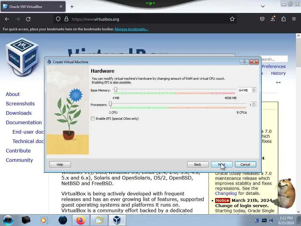This screenshot has height=226, width=301.
Task: Enable EFI (special OSes only) checkbox
Action: (93, 119)
